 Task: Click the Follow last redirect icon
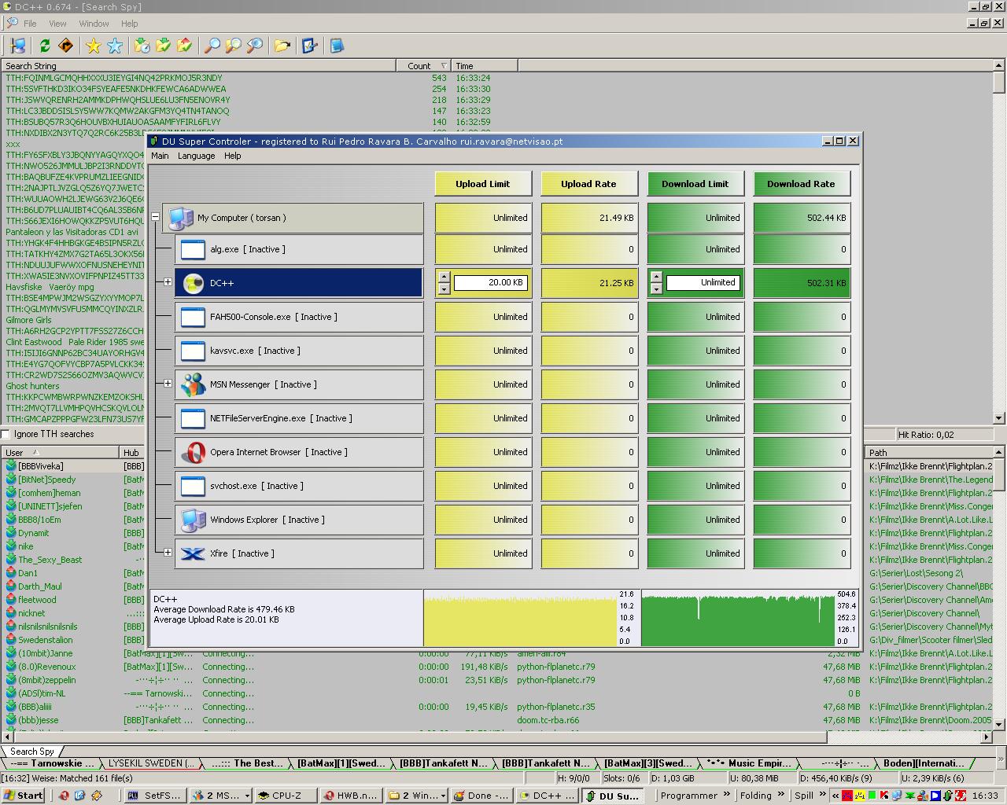[x=66, y=46]
